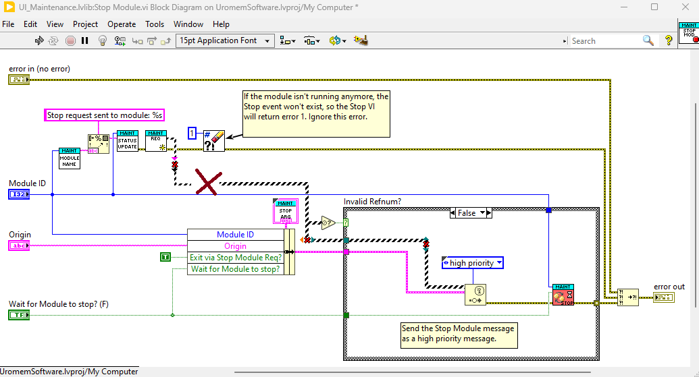Click the Stop request sent string constant

(104, 115)
